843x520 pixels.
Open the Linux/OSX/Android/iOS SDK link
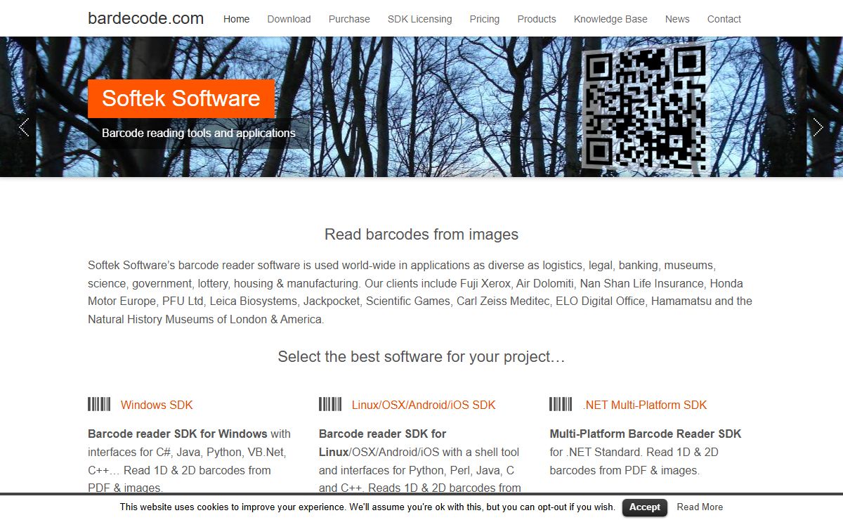(x=424, y=405)
